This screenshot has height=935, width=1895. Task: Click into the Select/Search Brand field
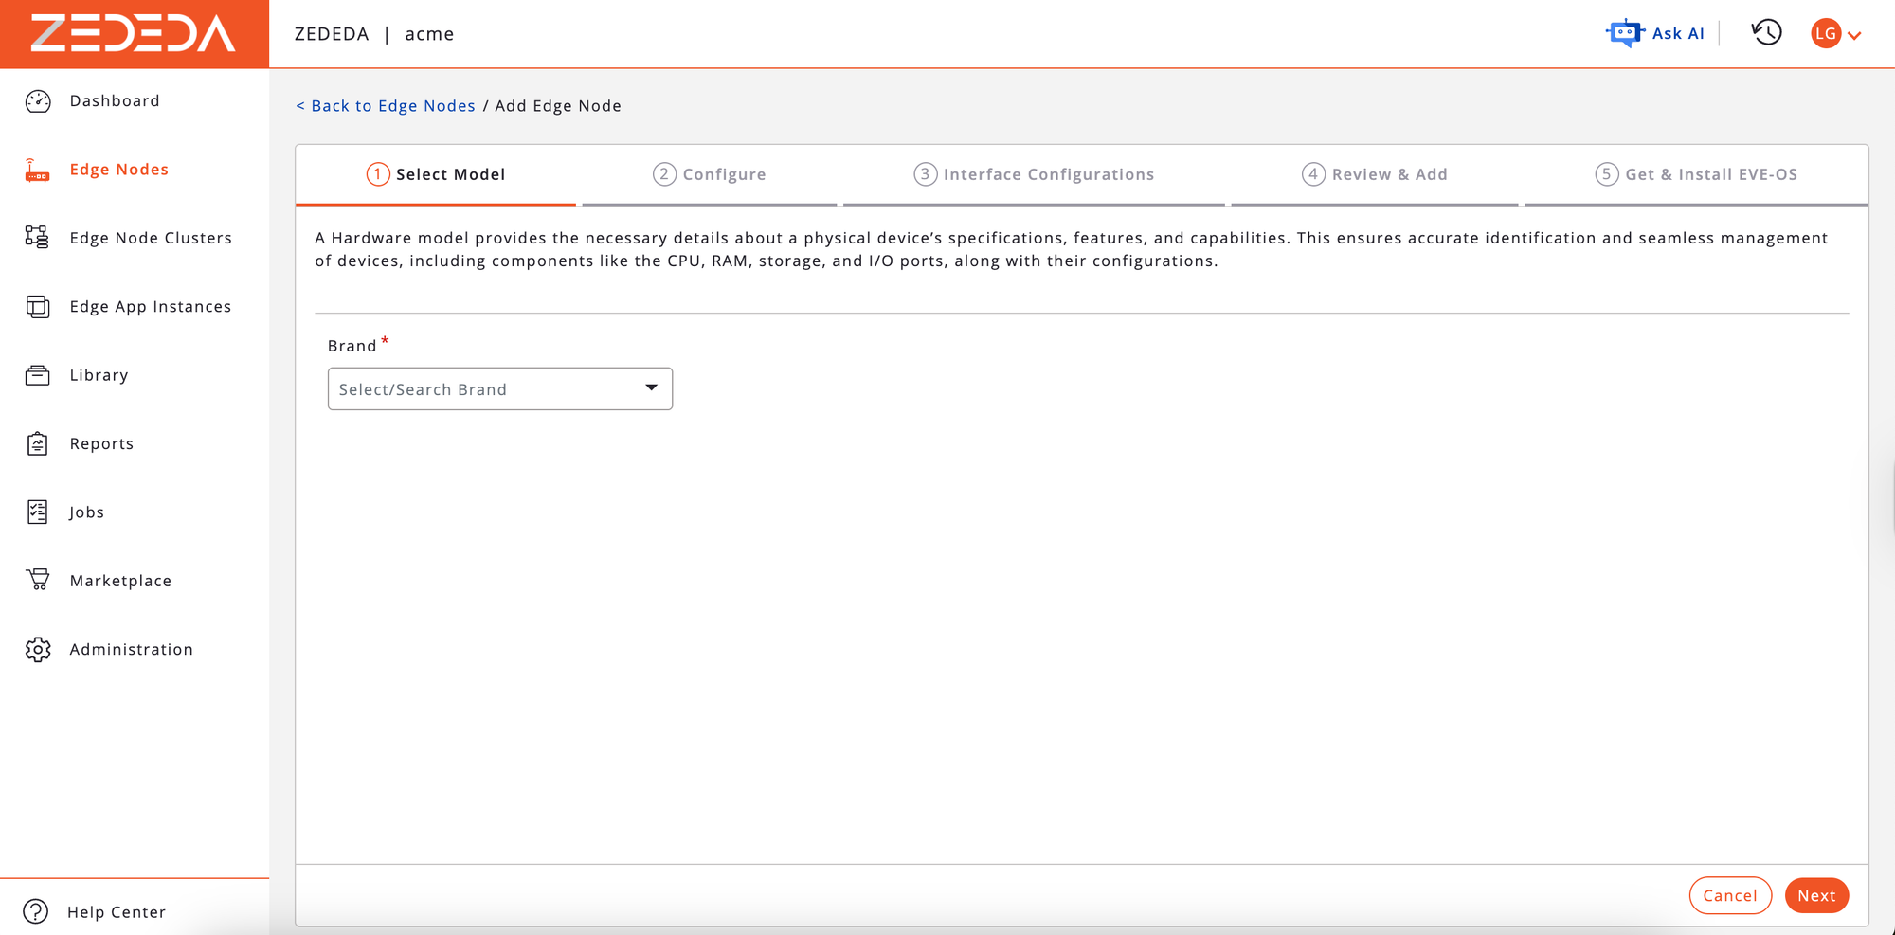click(483, 389)
